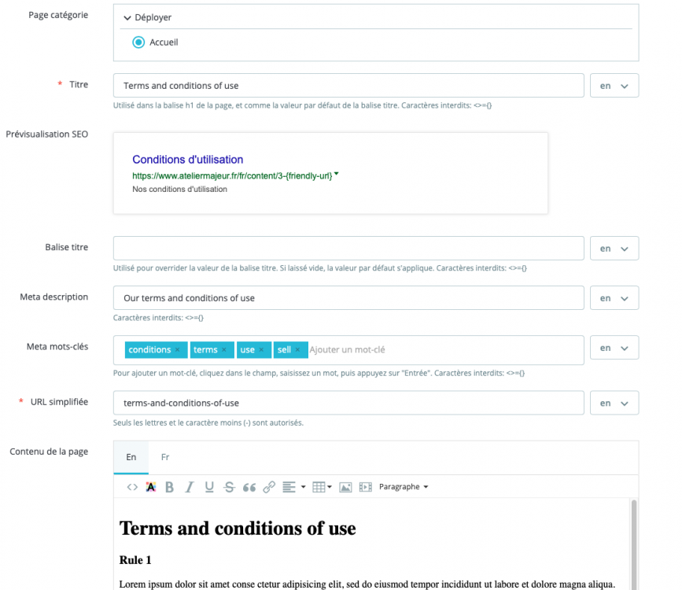Screen dimensions: 682x590
Task: Select the Accueil radio button
Action: (138, 42)
